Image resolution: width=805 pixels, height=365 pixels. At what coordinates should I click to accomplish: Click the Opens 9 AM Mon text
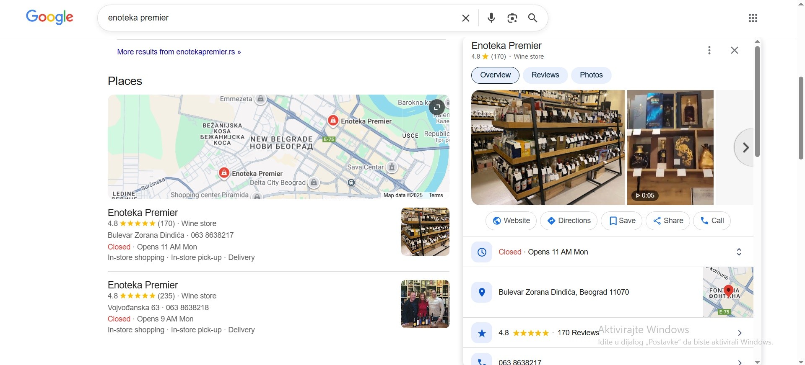[x=165, y=319]
